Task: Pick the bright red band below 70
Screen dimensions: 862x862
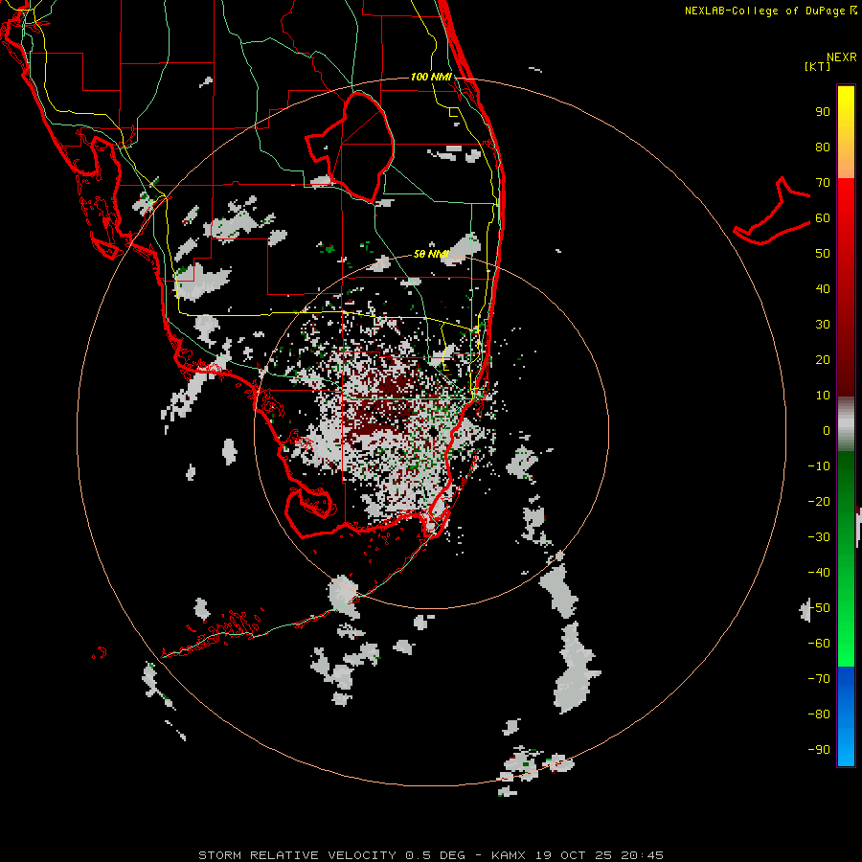Action: [846, 203]
